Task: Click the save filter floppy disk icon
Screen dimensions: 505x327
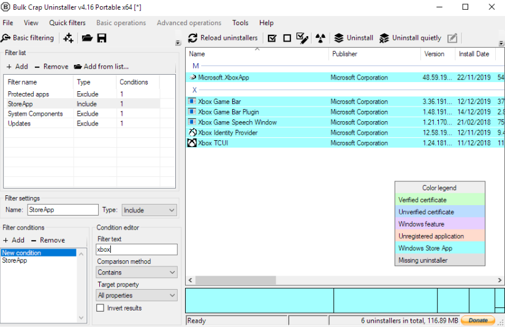Action: 102,38
